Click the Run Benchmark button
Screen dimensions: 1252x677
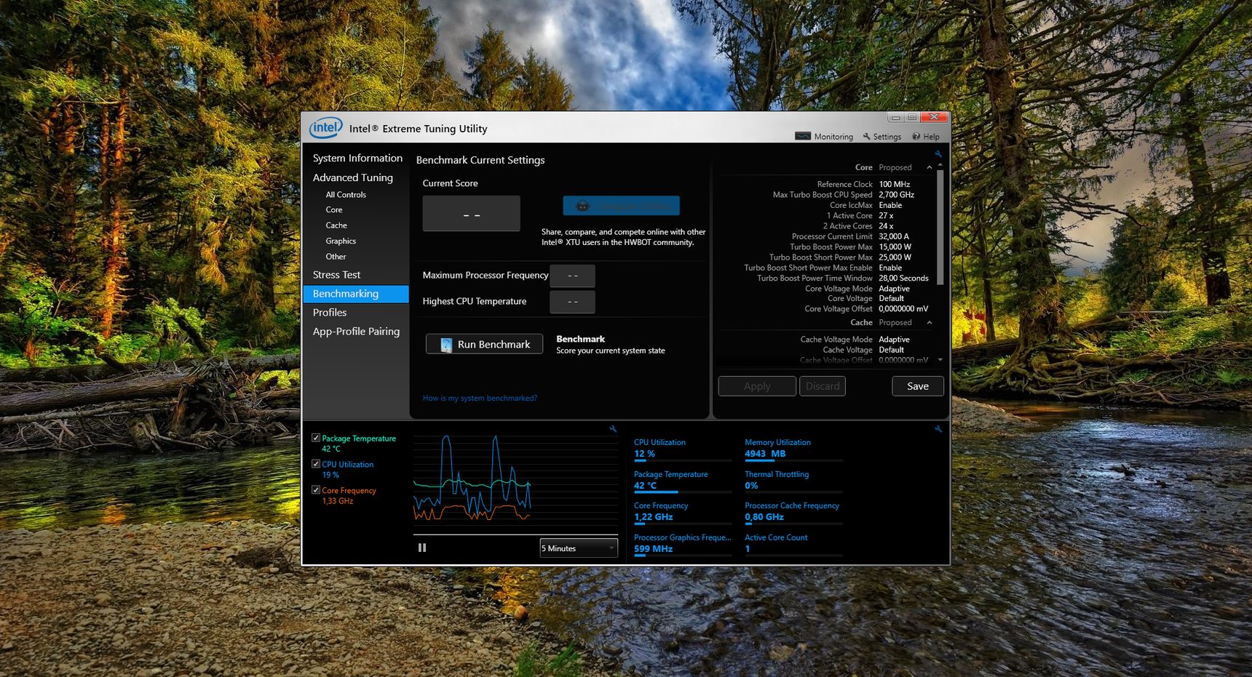click(484, 344)
